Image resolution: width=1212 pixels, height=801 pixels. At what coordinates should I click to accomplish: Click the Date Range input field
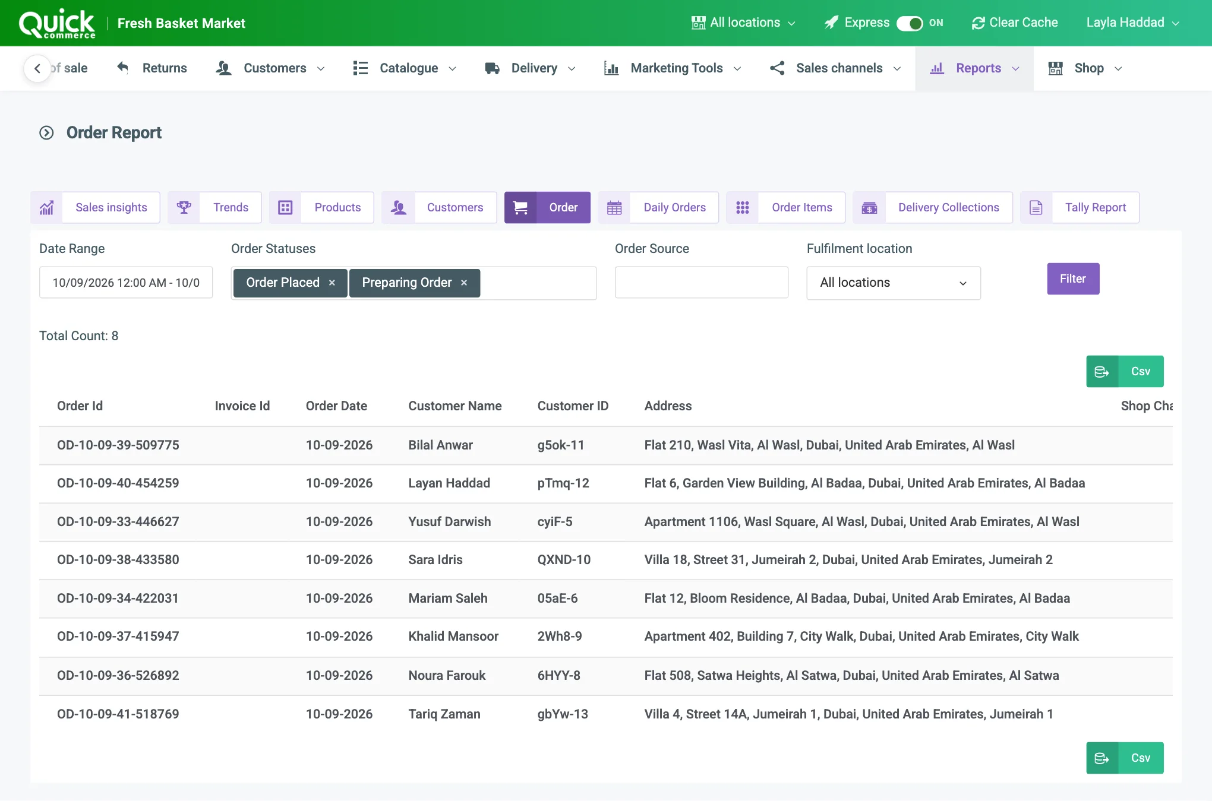coord(126,283)
